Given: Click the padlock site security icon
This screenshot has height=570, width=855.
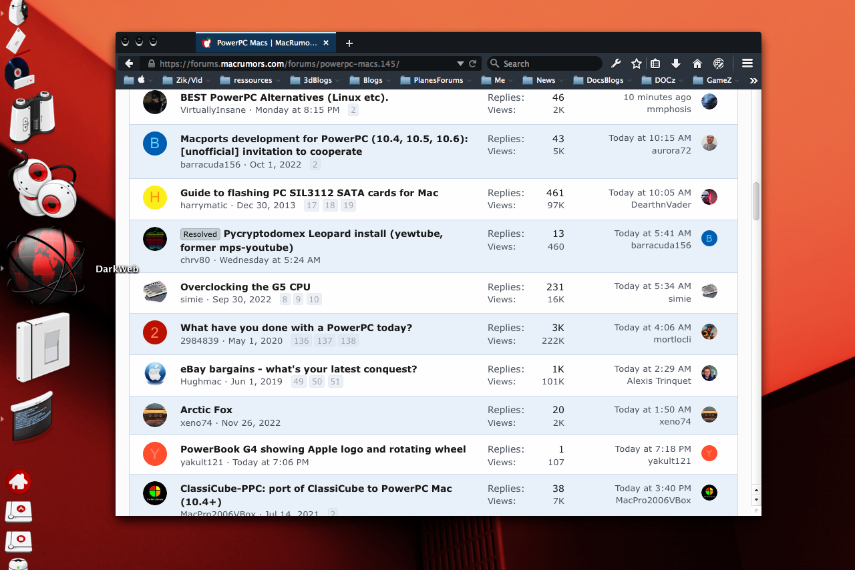Looking at the screenshot, I should [152, 63].
